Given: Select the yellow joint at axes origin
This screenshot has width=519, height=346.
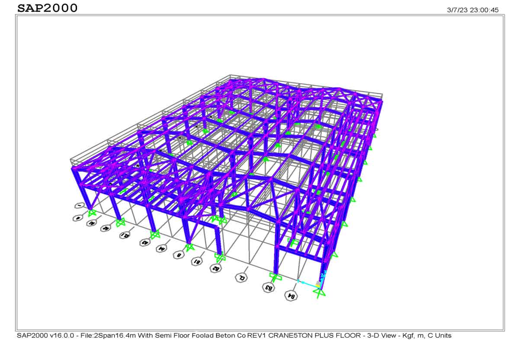Looking at the screenshot, I should click(x=318, y=284).
